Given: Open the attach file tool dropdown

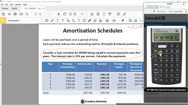Looking at the screenshot, I should coord(107,21).
